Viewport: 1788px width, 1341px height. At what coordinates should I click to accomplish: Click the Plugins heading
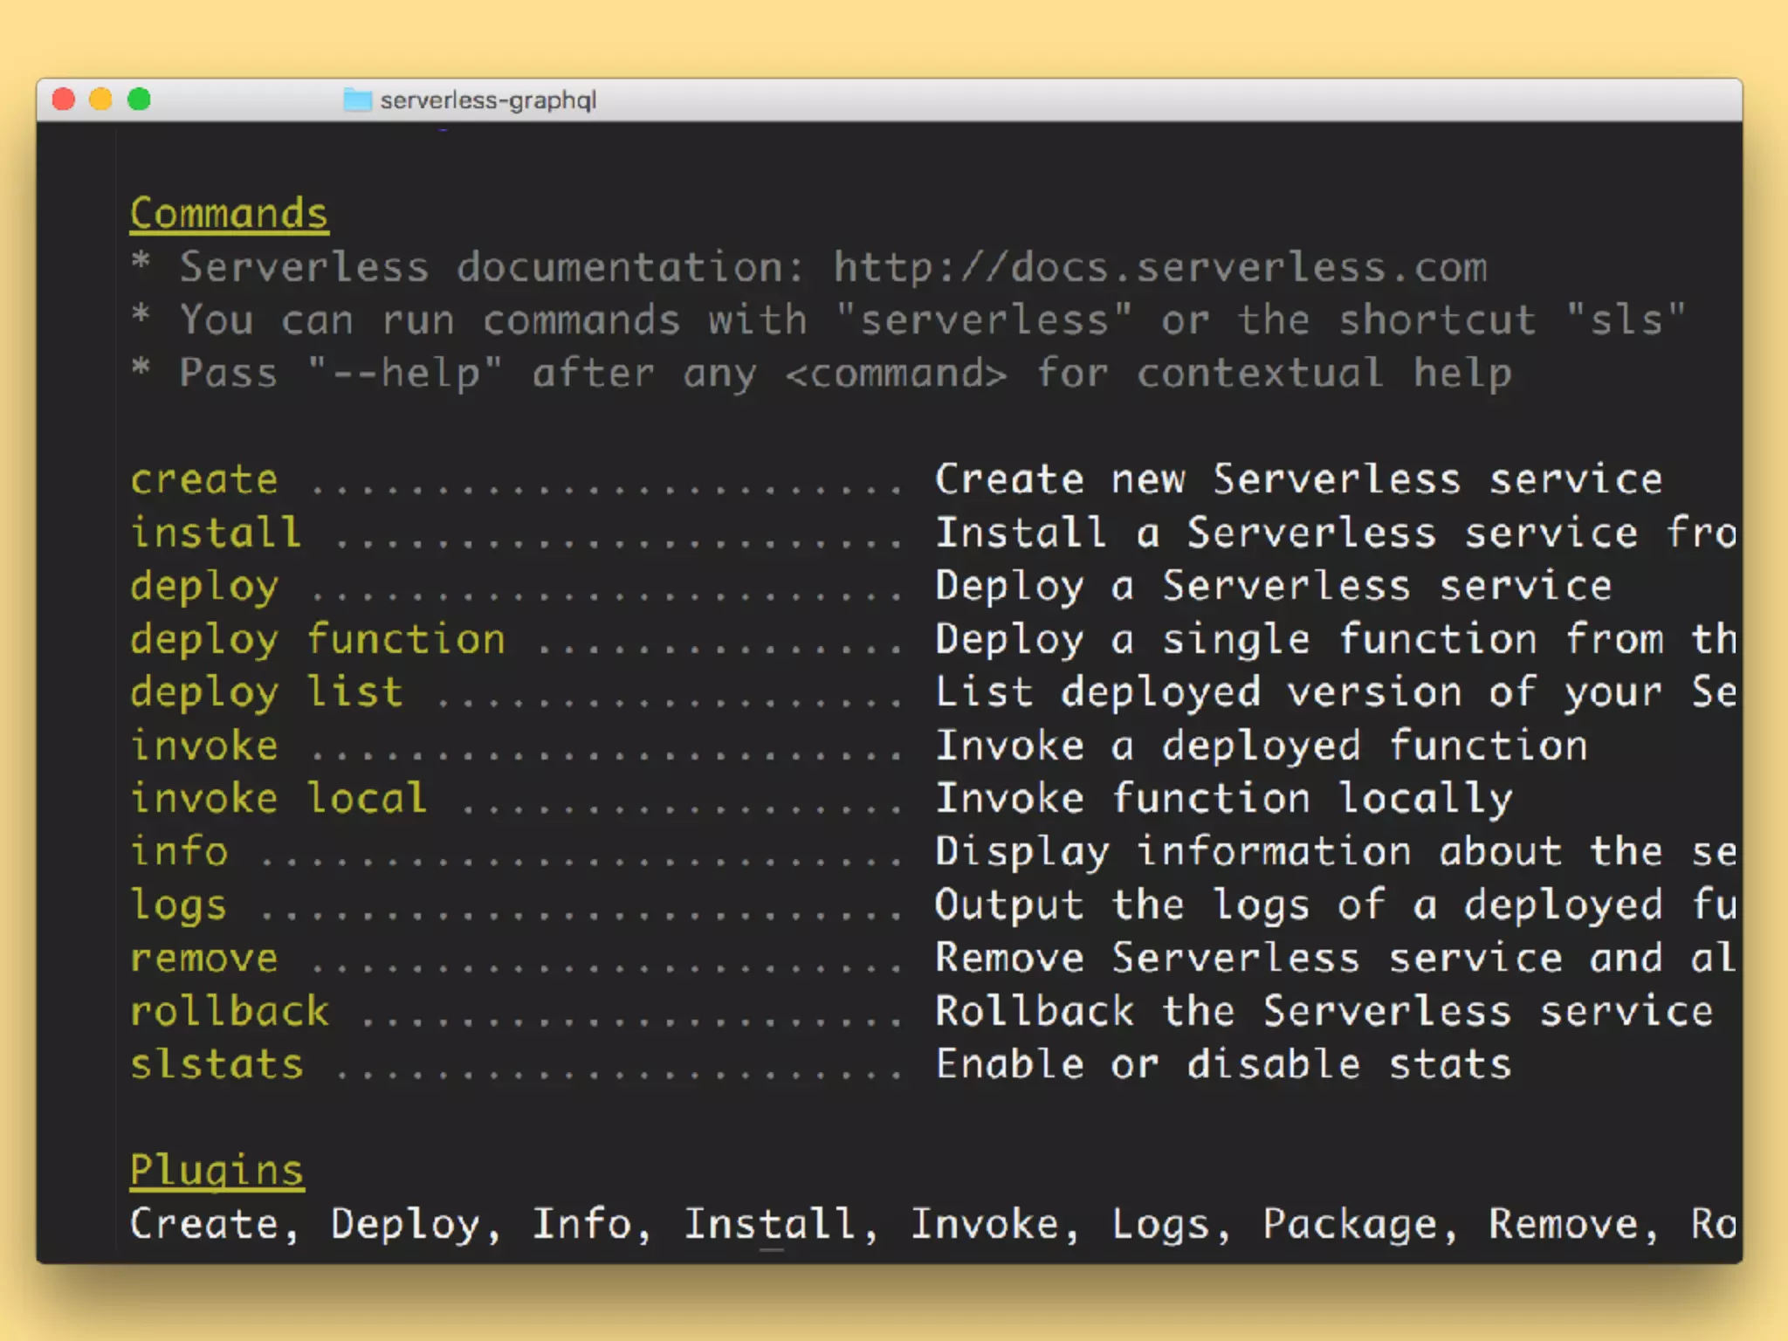217,1170
